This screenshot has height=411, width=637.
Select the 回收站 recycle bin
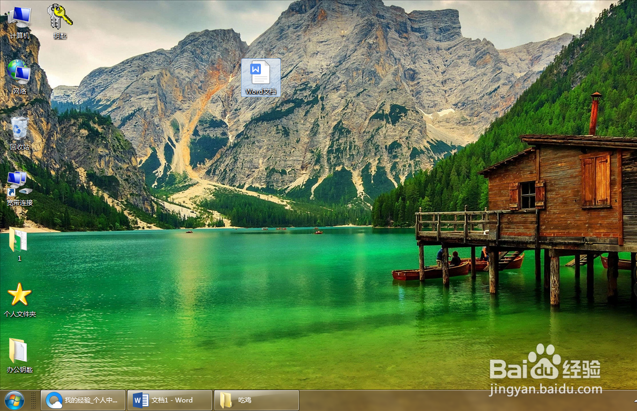pyautogui.click(x=19, y=133)
